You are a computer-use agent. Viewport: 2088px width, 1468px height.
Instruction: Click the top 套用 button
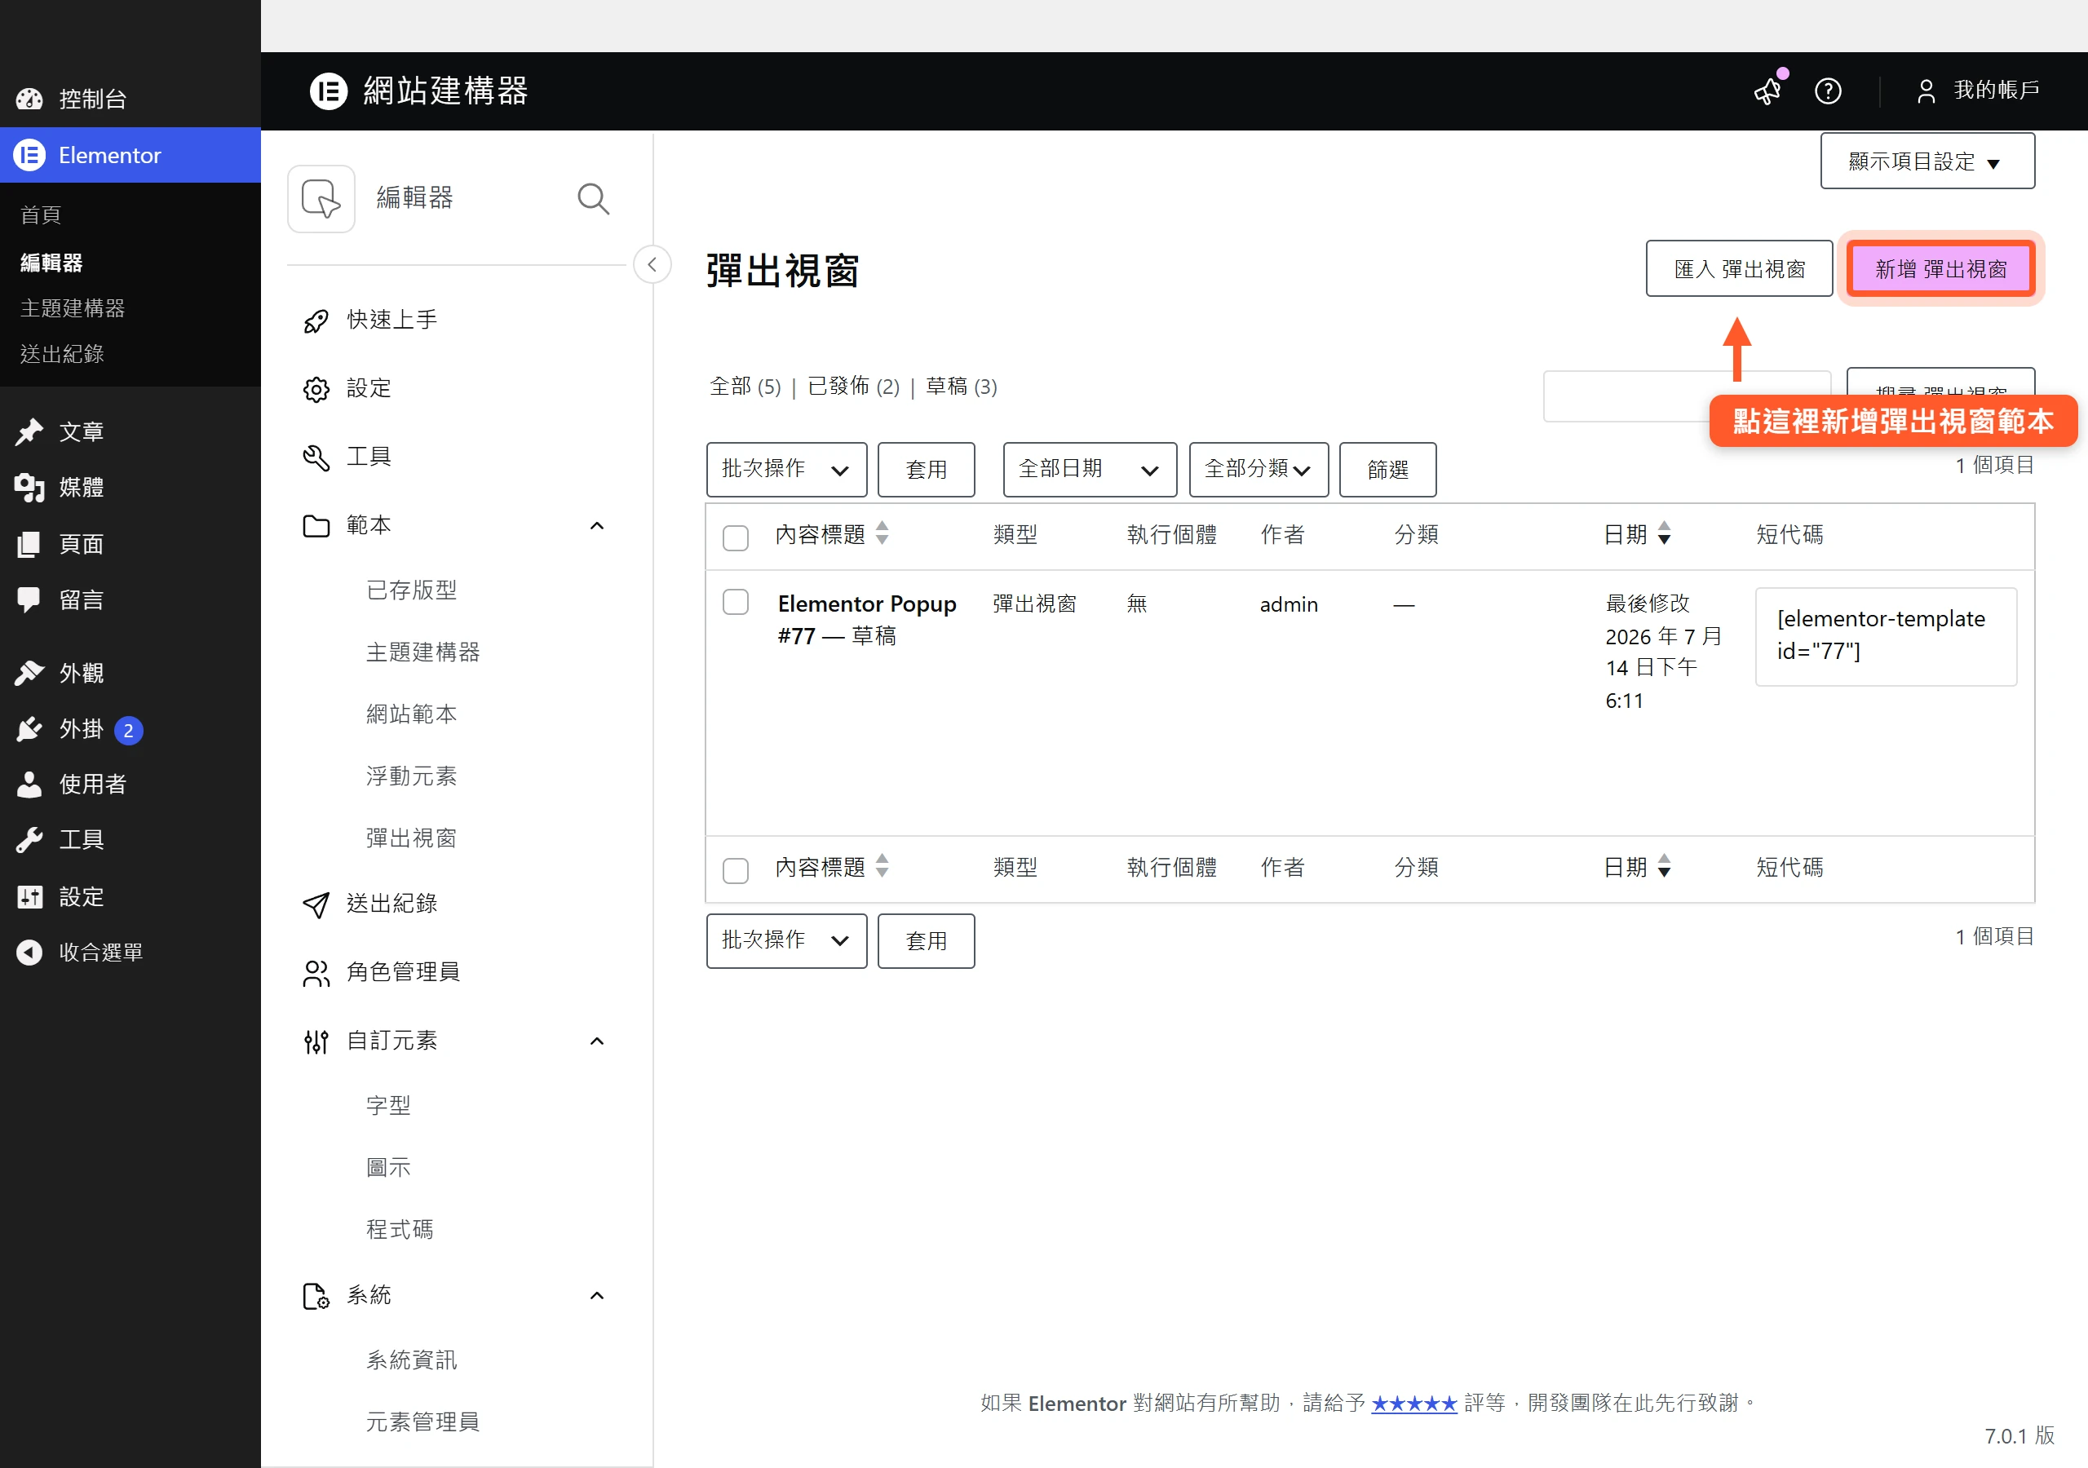tap(926, 469)
